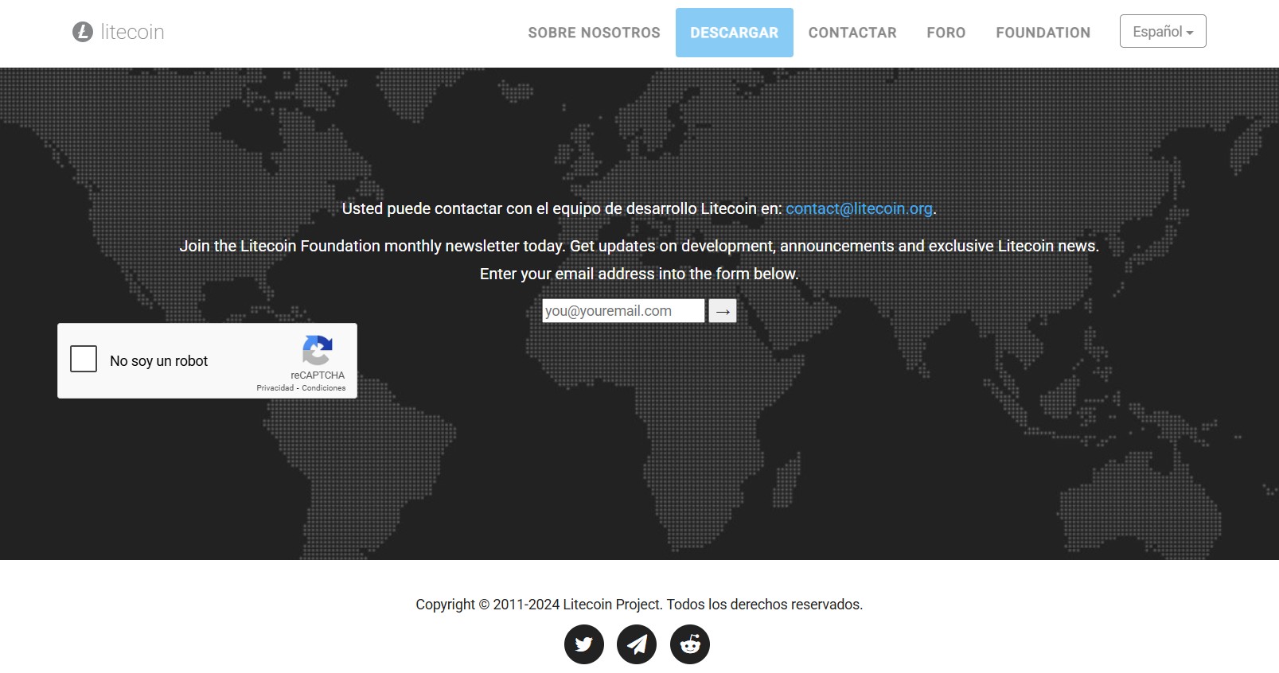Click the copyright 2011-2024 Litecoin Project text
This screenshot has width=1279, height=673.
[x=639, y=605]
